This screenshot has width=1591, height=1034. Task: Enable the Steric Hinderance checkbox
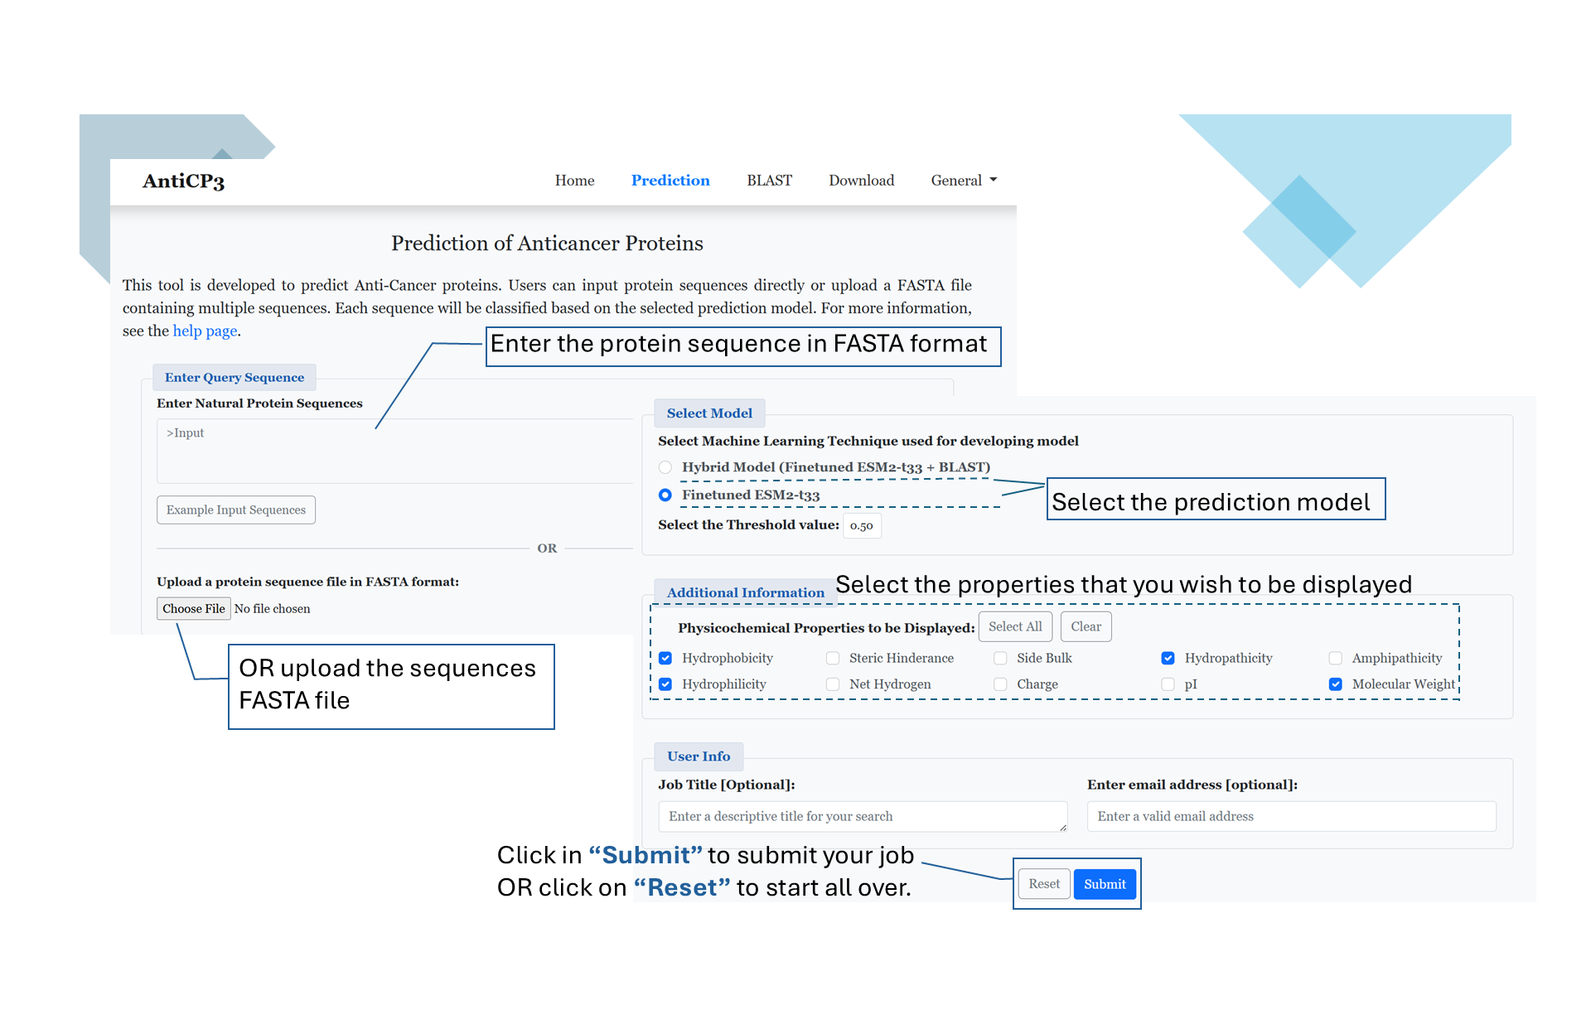[x=833, y=658]
